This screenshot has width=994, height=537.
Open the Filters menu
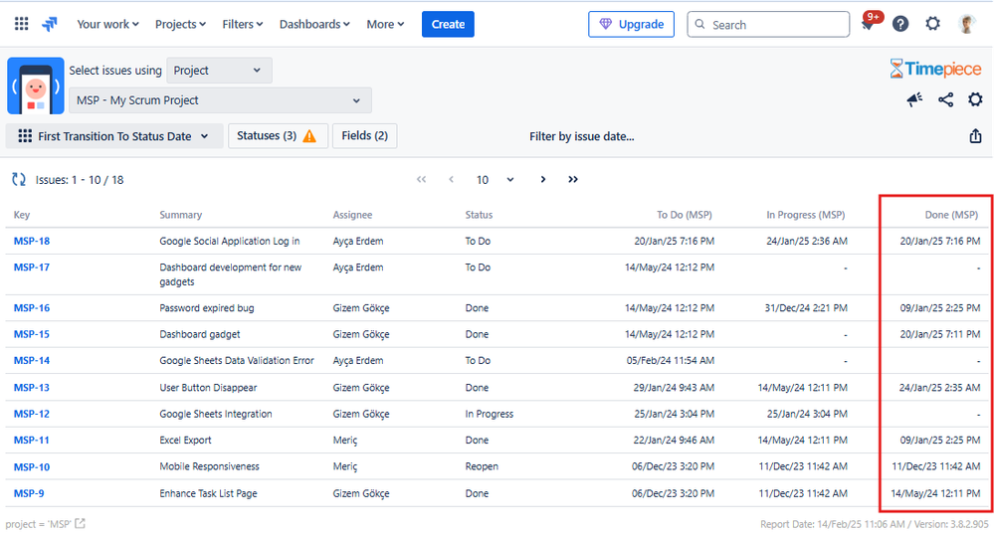pyautogui.click(x=242, y=24)
